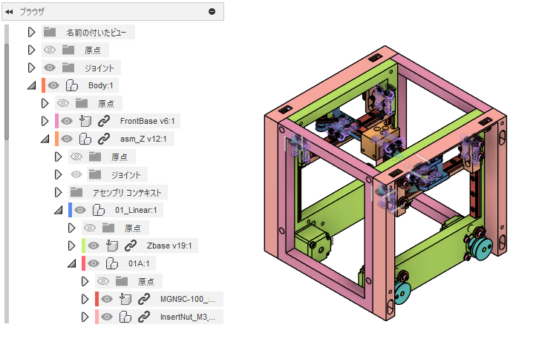
Task: Click folder icon of 原点 under Body:1
Action: click(x=82, y=103)
